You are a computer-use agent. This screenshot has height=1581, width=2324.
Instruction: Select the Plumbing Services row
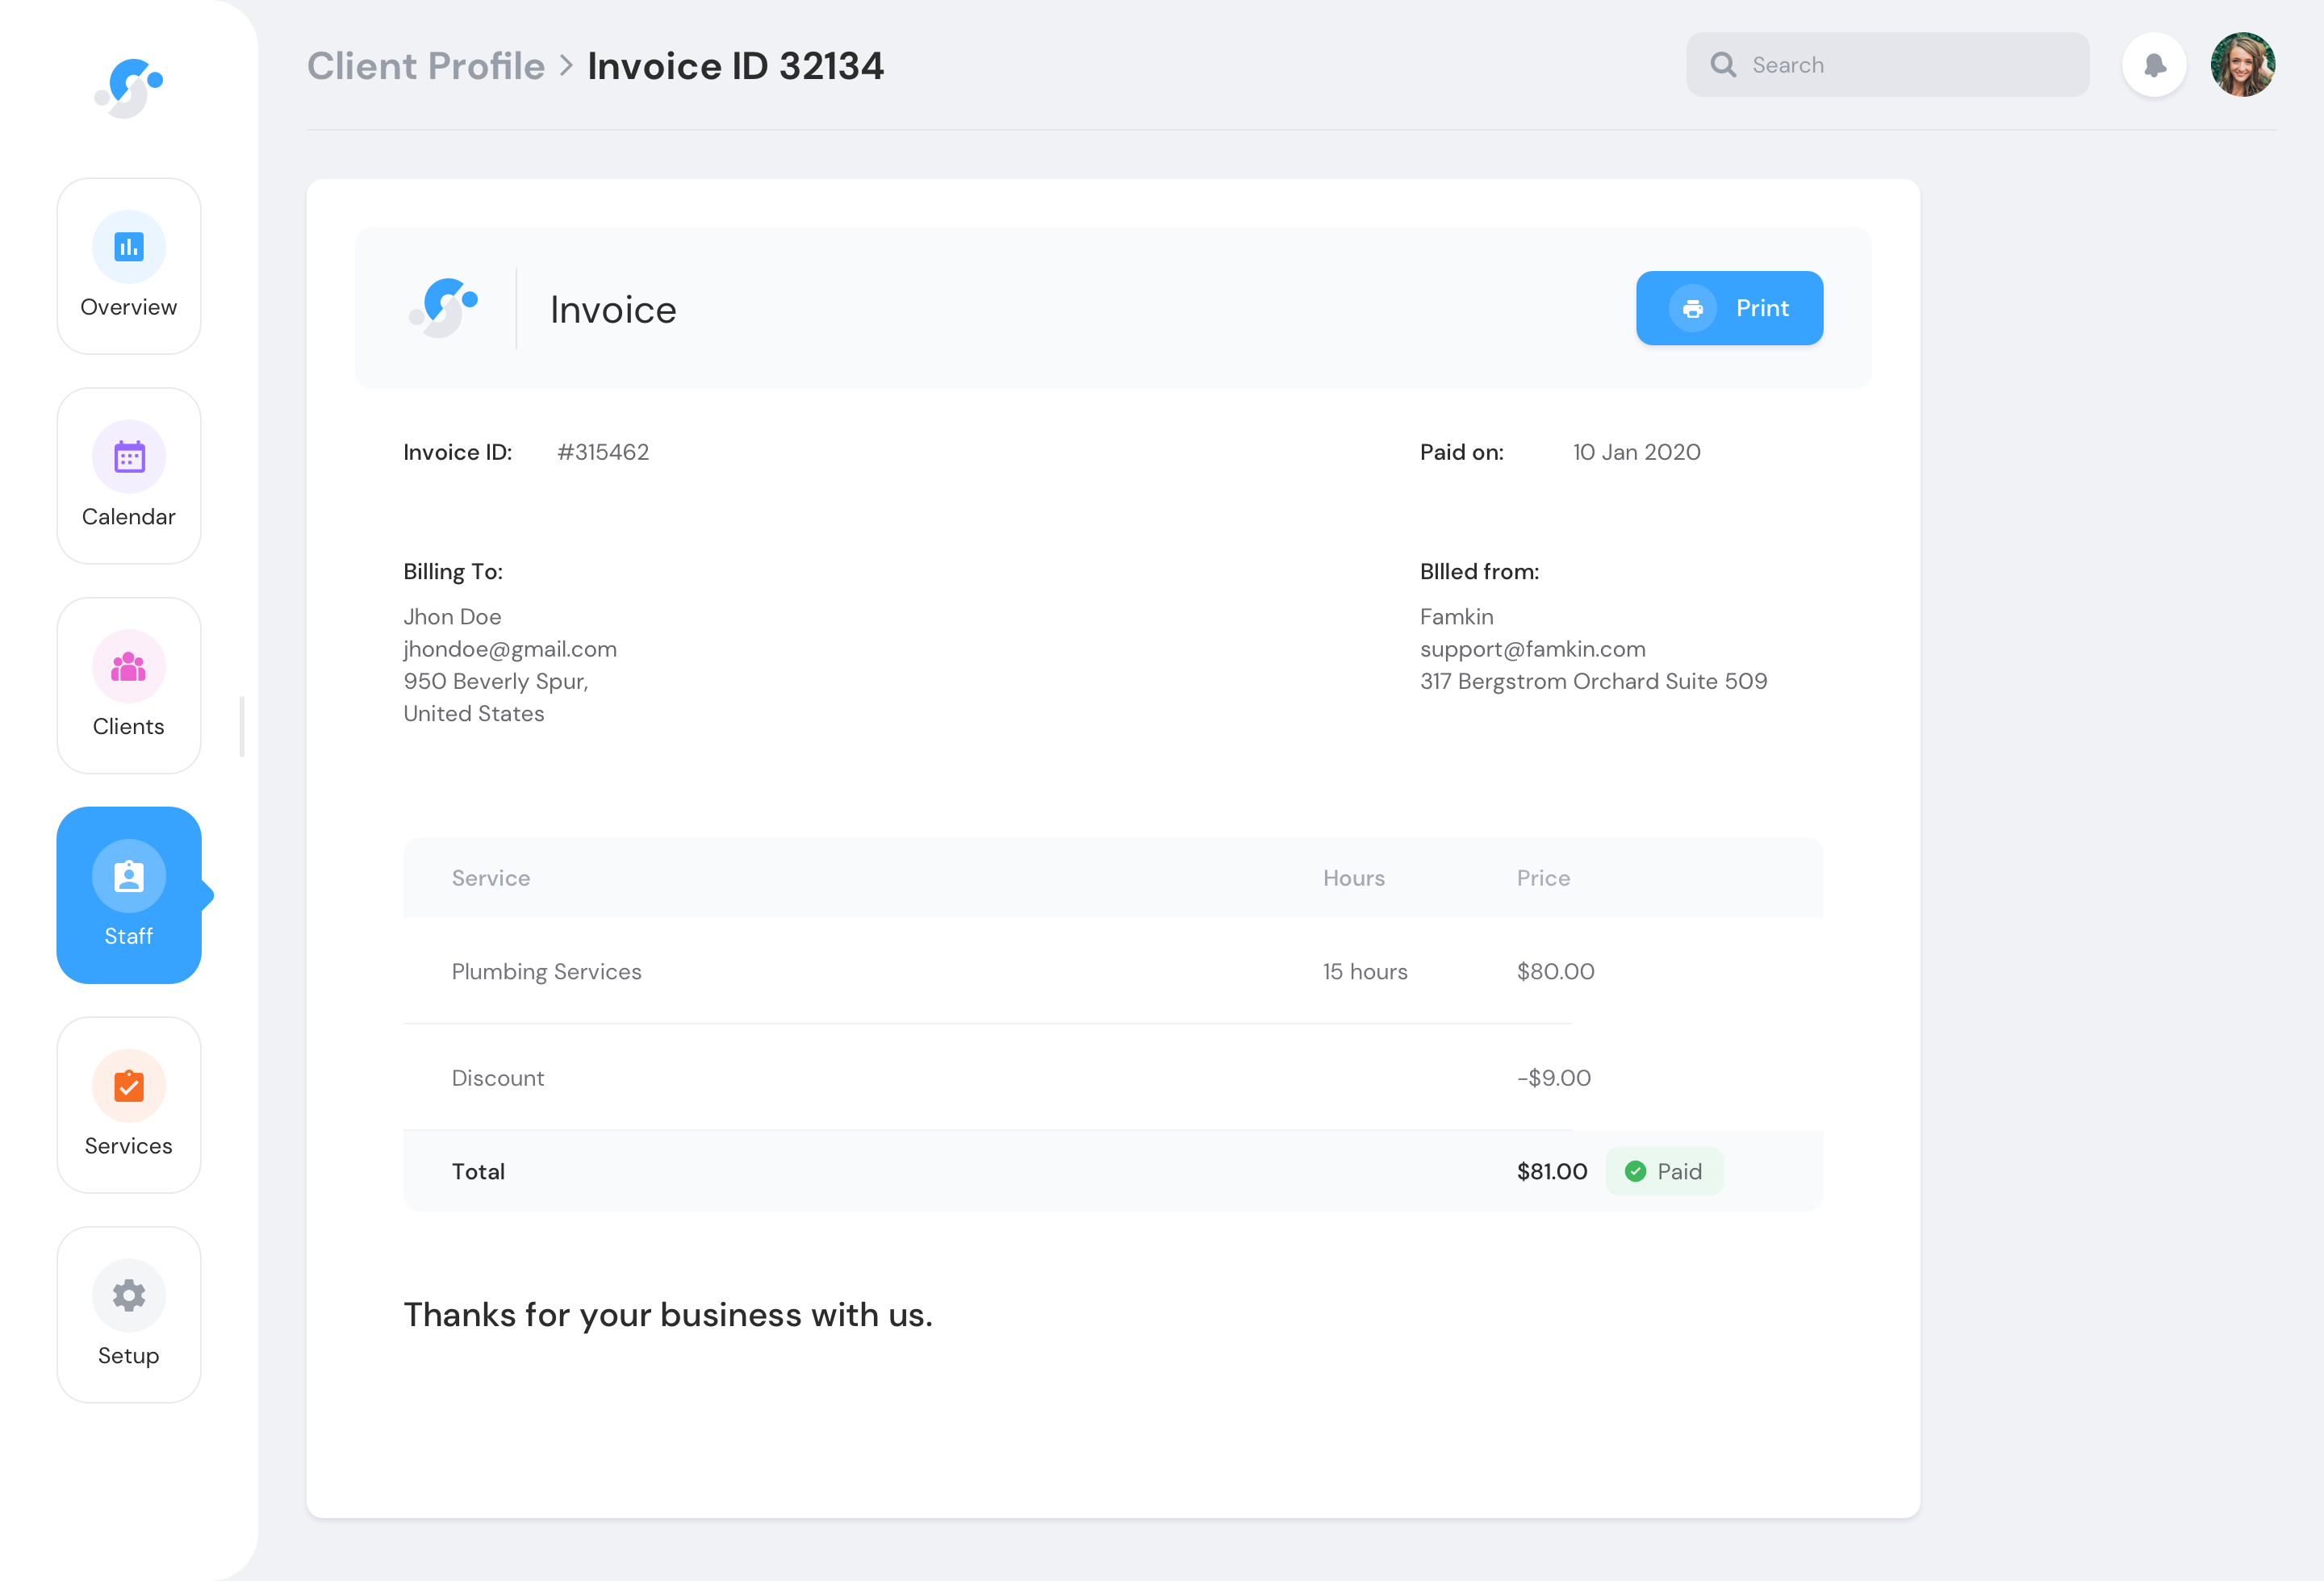point(1113,971)
